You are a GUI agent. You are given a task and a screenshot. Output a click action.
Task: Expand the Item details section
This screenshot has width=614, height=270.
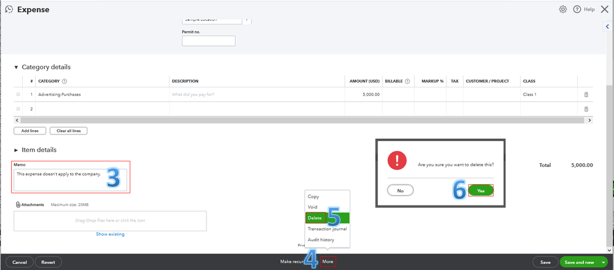[16, 150]
